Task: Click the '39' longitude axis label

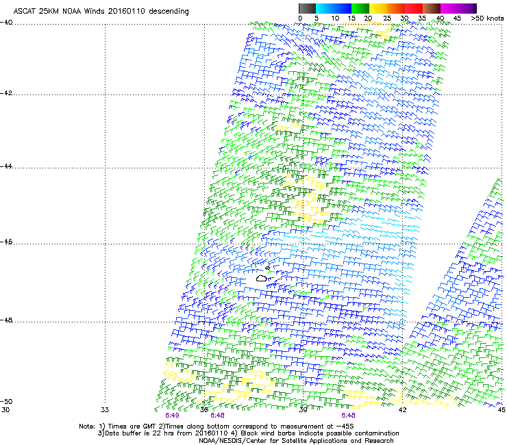Action: point(303,410)
